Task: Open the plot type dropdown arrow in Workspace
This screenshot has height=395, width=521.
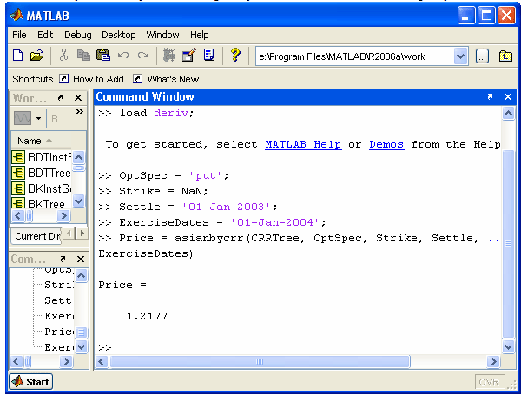Action: (x=38, y=119)
